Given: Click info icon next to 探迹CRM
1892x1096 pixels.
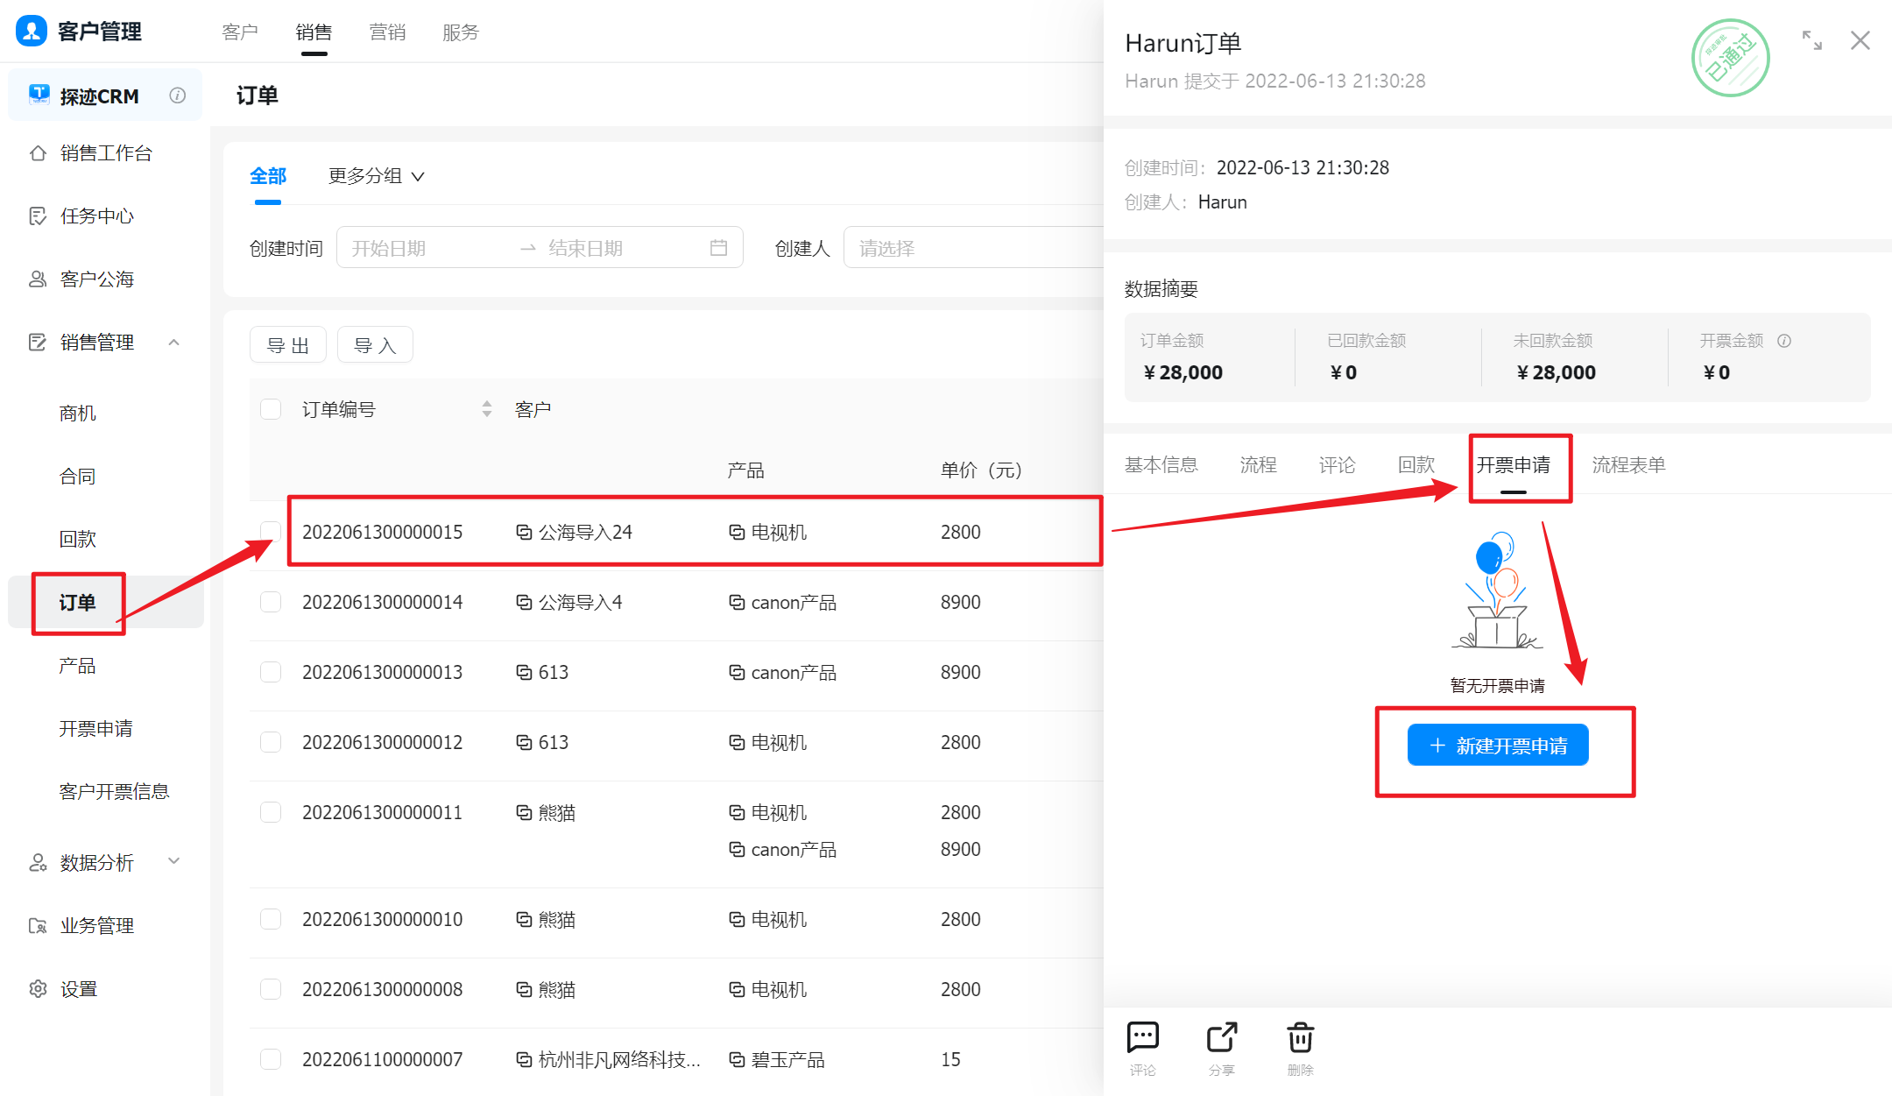Looking at the screenshot, I should tap(178, 95).
